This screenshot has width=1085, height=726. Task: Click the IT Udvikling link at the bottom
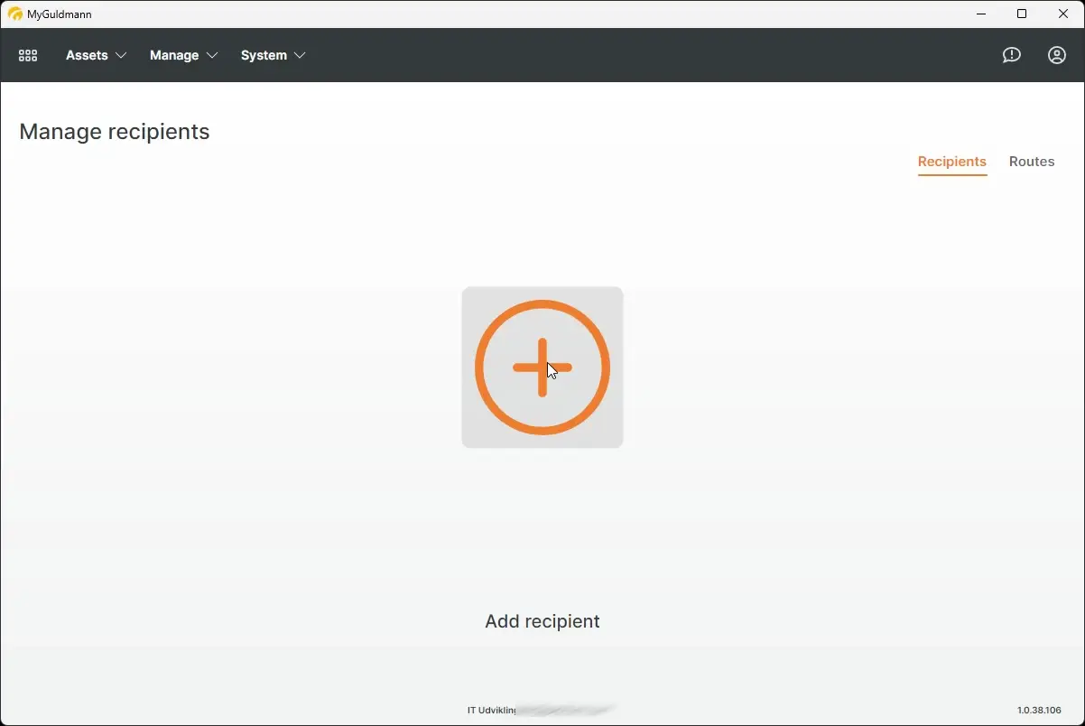[490, 710]
